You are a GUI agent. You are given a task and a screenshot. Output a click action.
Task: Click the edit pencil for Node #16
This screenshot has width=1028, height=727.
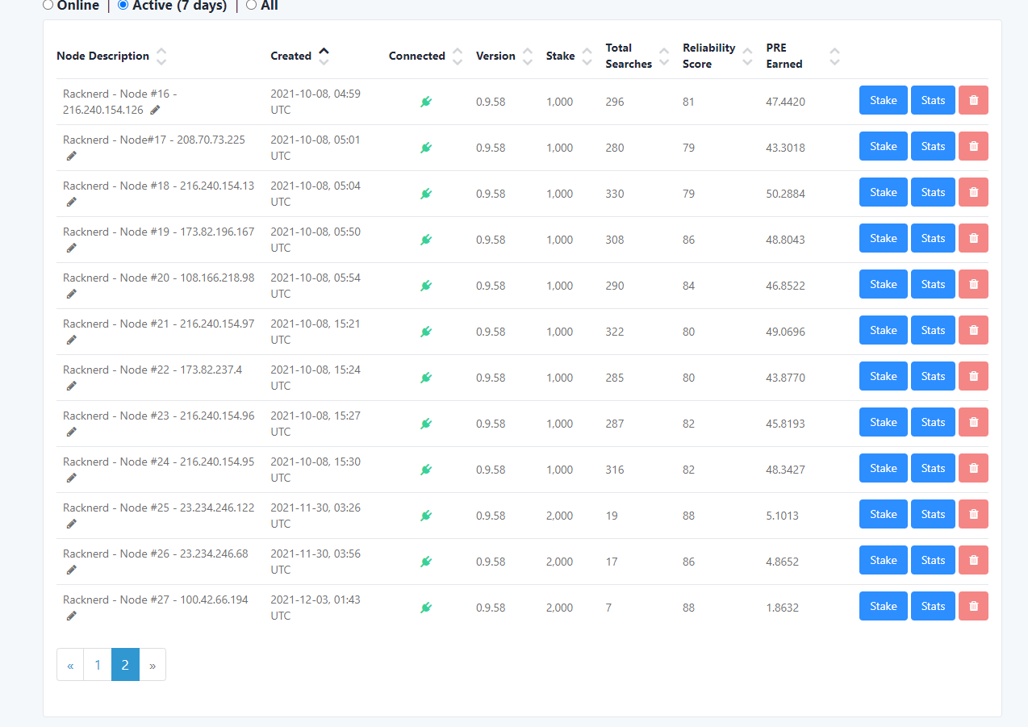155,110
